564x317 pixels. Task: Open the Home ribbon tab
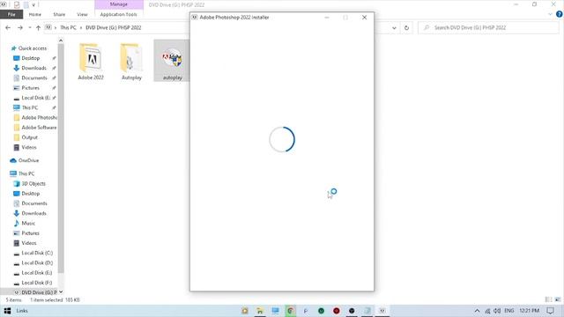pos(35,14)
